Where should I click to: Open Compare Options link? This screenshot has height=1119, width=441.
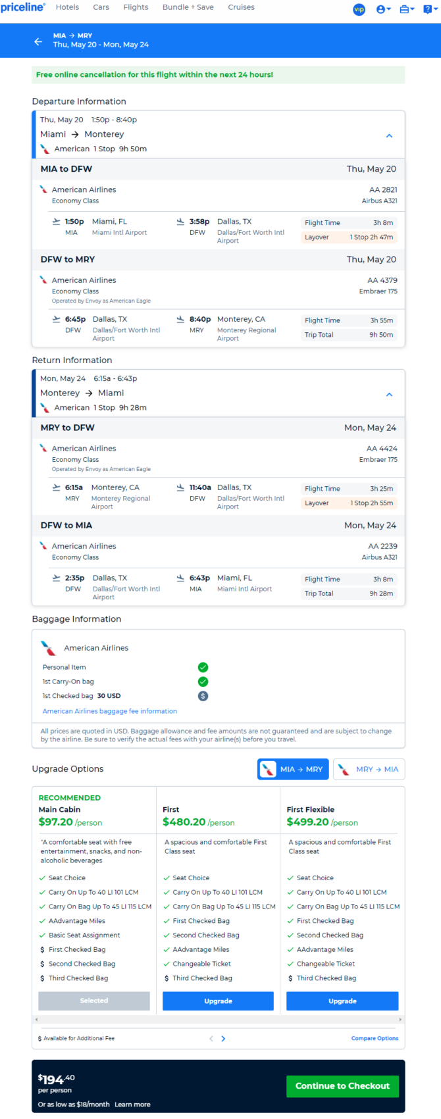click(x=375, y=1039)
